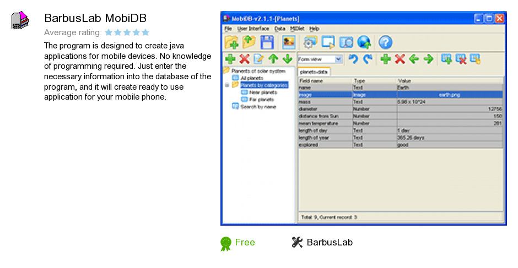Select the name field row
This screenshot has height=268, width=518.
pyautogui.click(x=401, y=88)
